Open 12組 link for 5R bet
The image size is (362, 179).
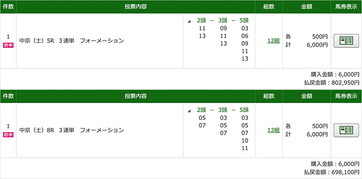coord(273,41)
